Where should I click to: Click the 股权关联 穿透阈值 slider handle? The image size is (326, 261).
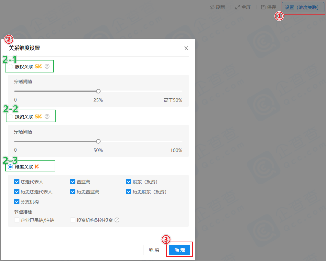98,91
